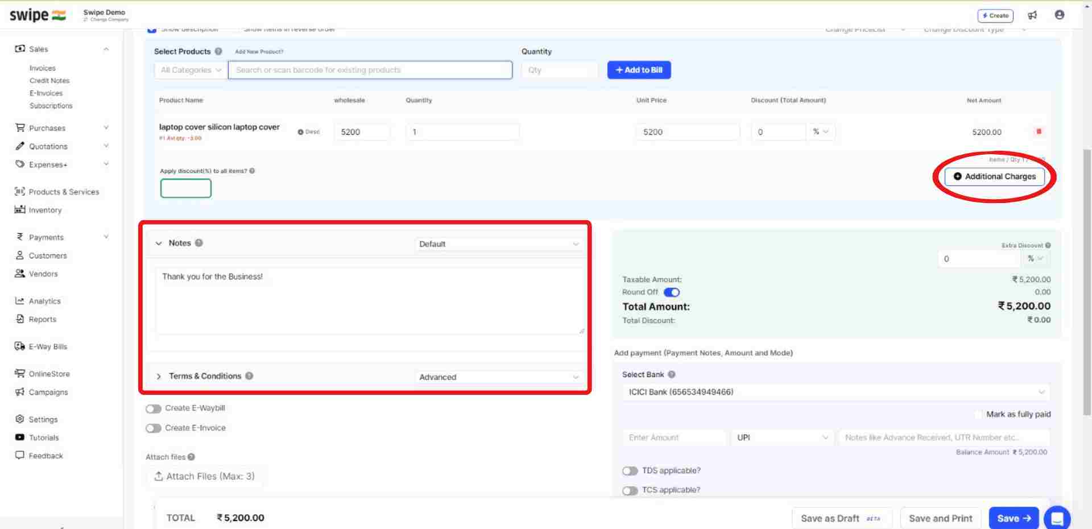Click Save and Print button

pos(941,518)
